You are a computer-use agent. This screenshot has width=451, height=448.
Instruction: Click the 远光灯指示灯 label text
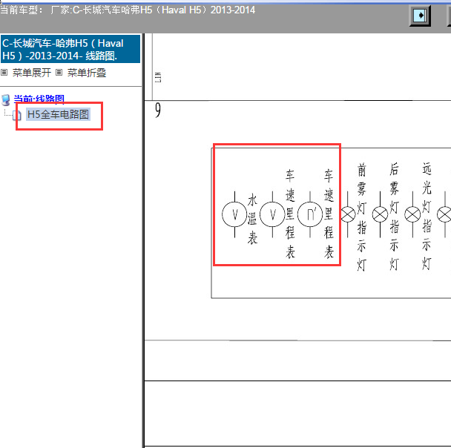pos(427,217)
